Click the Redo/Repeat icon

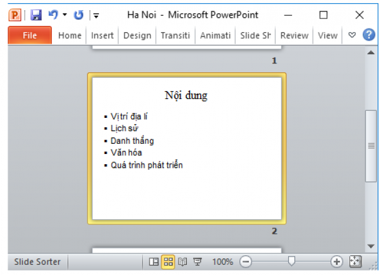pyautogui.click(x=79, y=15)
